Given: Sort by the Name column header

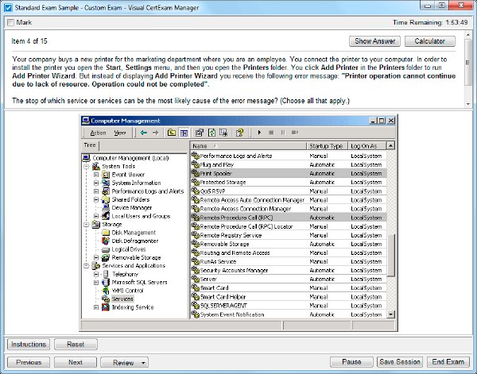Looking at the screenshot, I should coord(249,146).
